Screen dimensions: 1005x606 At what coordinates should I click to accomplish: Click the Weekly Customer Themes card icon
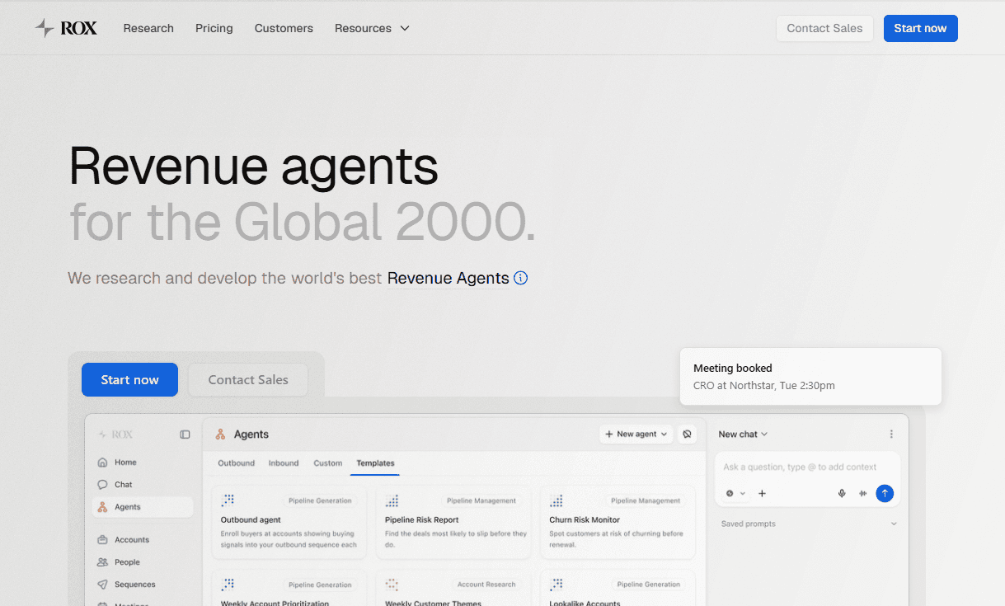(392, 585)
